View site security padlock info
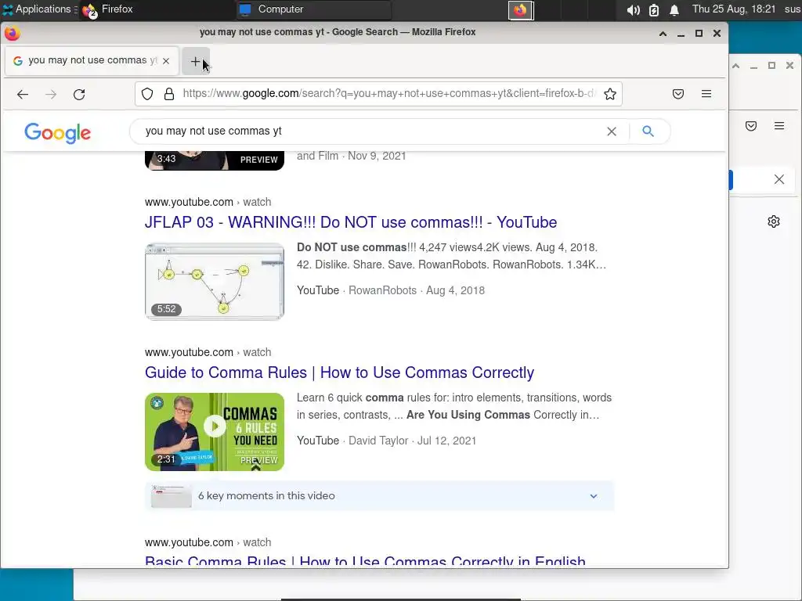 coord(169,94)
